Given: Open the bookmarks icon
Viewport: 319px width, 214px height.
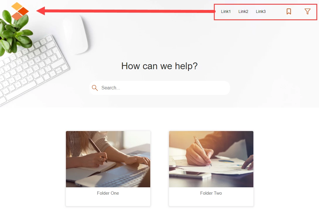Looking at the screenshot, I should [289, 11].
